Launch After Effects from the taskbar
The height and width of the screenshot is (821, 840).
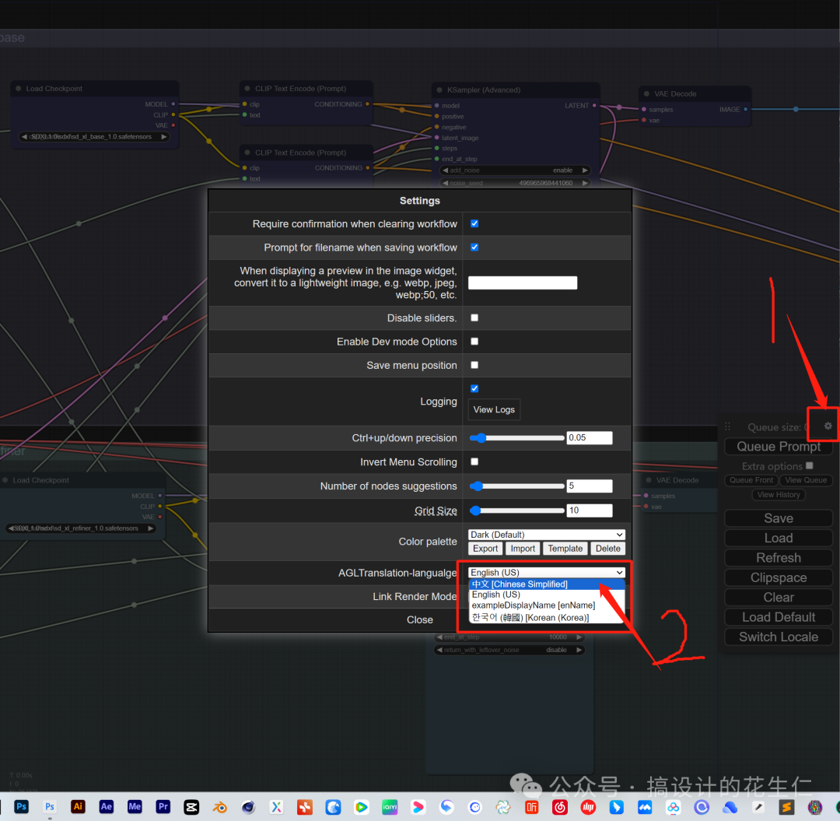click(107, 807)
